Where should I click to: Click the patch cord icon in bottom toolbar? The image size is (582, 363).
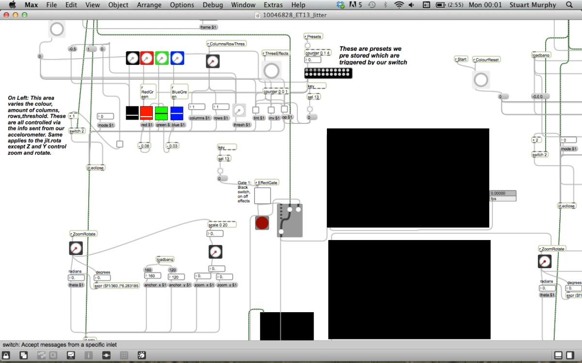106,355
